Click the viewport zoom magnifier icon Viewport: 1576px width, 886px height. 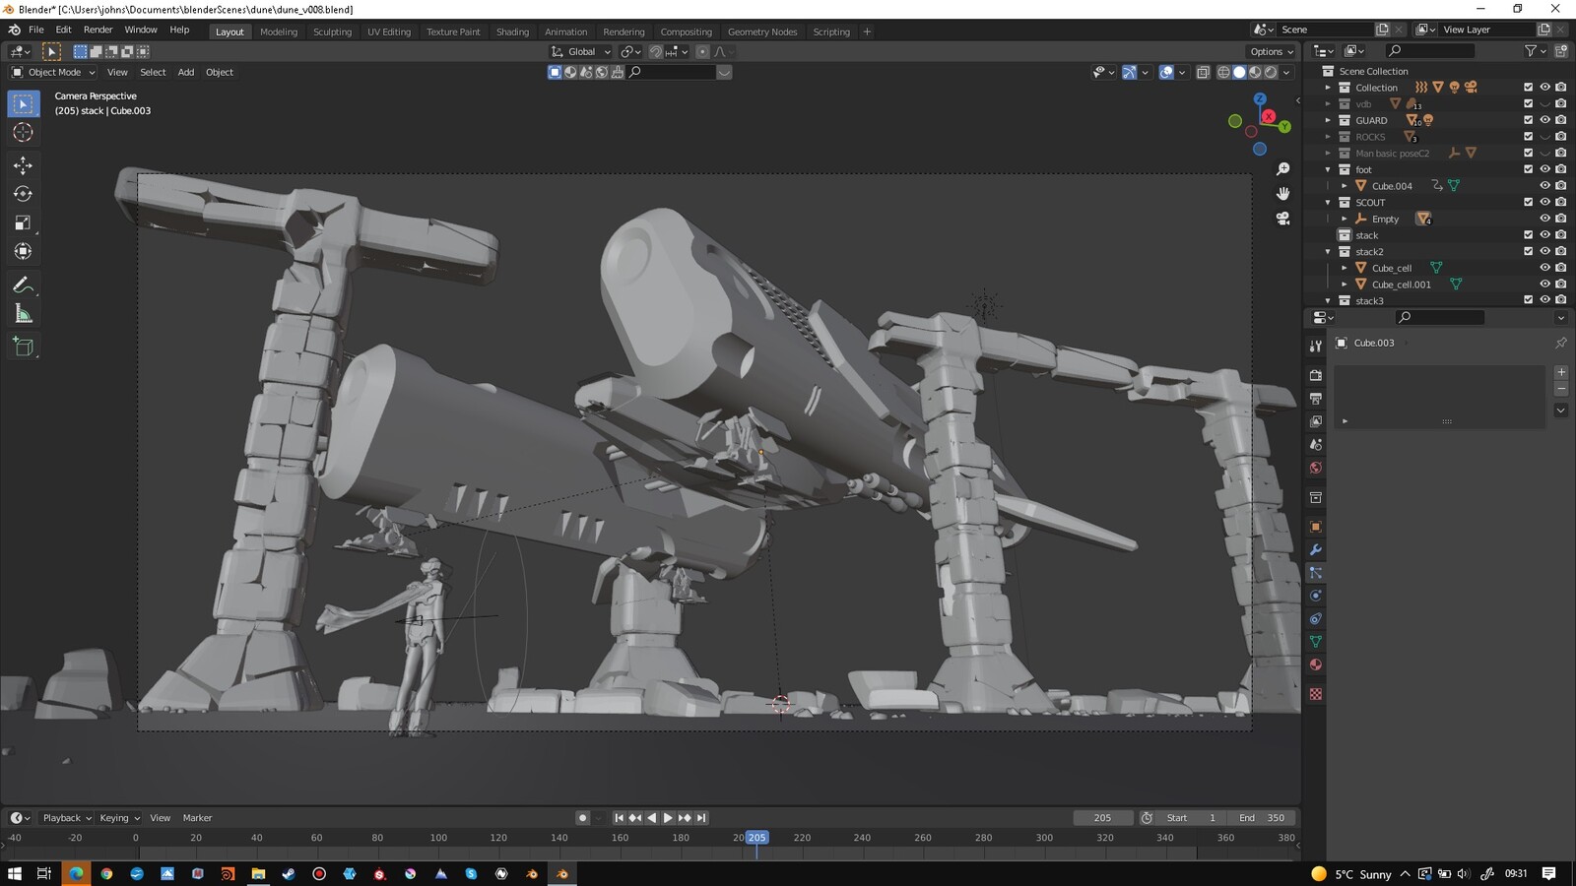[x=1282, y=169]
